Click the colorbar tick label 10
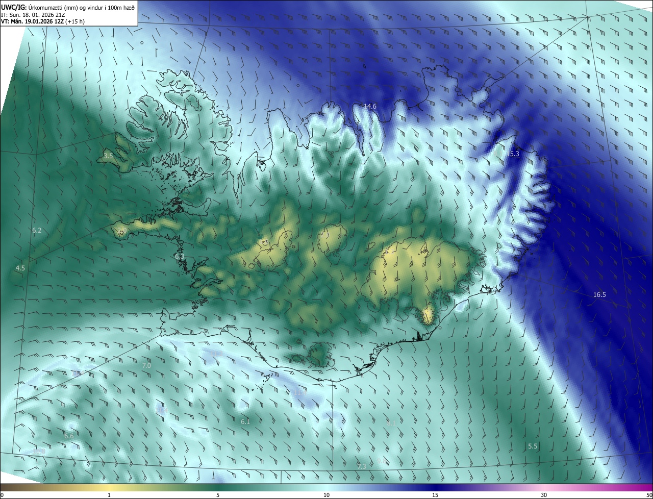This screenshot has width=653, height=499. [x=326, y=495]
